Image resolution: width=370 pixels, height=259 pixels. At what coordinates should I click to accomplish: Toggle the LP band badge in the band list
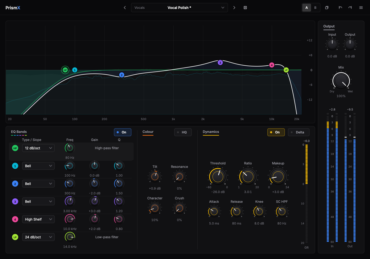pyautogui.click(x=15, y=237)
